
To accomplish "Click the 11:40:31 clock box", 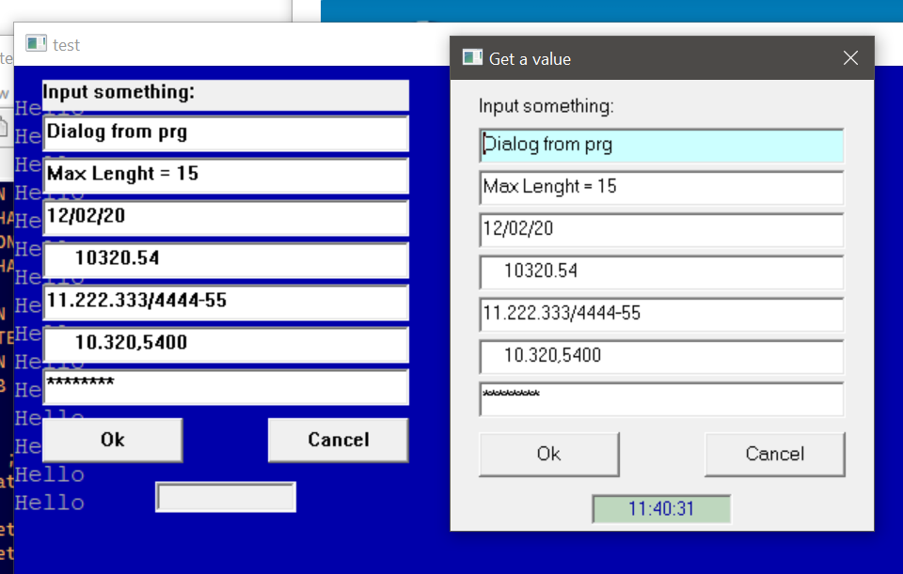I will click(661, 509).
